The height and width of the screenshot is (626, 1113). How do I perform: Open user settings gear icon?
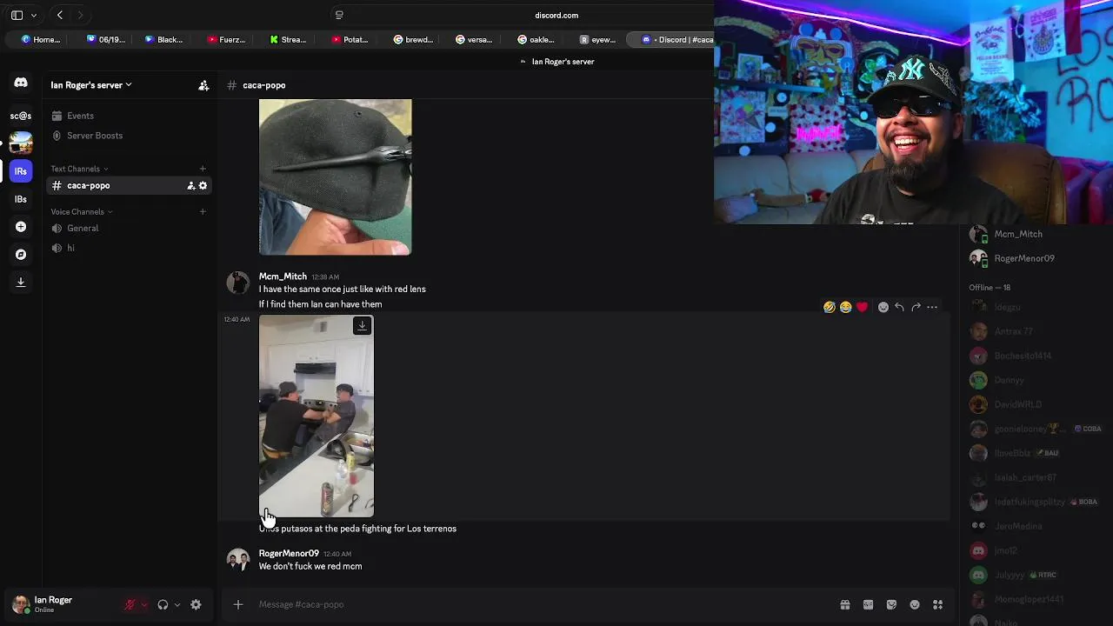click(196, 605)
